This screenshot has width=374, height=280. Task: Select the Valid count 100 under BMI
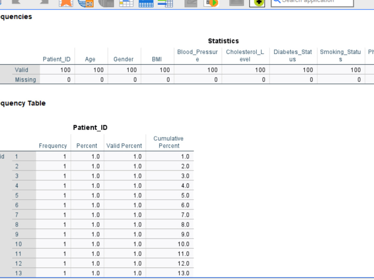[165, 70]
